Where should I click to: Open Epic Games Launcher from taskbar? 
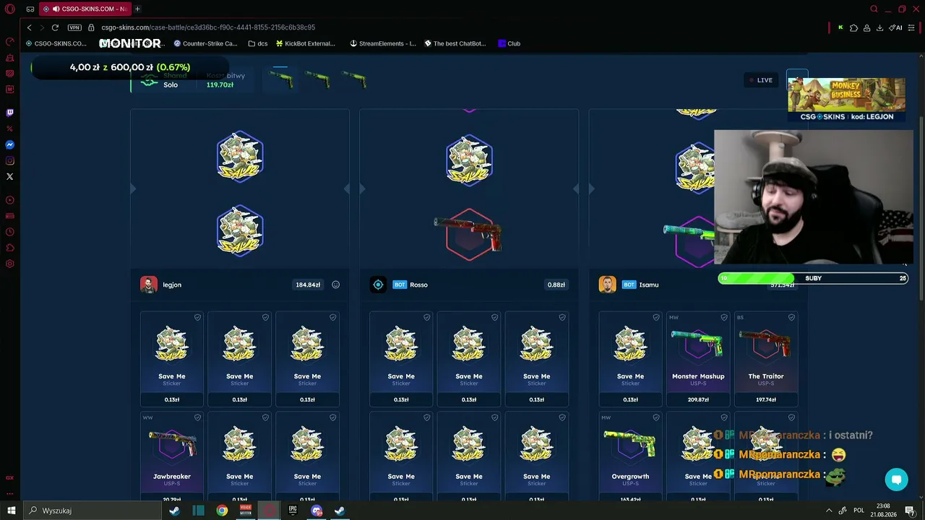pos(293,511)
